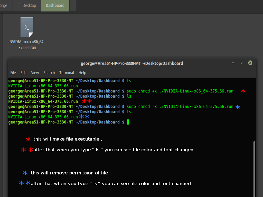263x197 pixels.
Task: Click the View menu in the terminal
Action: coord(35,73)
